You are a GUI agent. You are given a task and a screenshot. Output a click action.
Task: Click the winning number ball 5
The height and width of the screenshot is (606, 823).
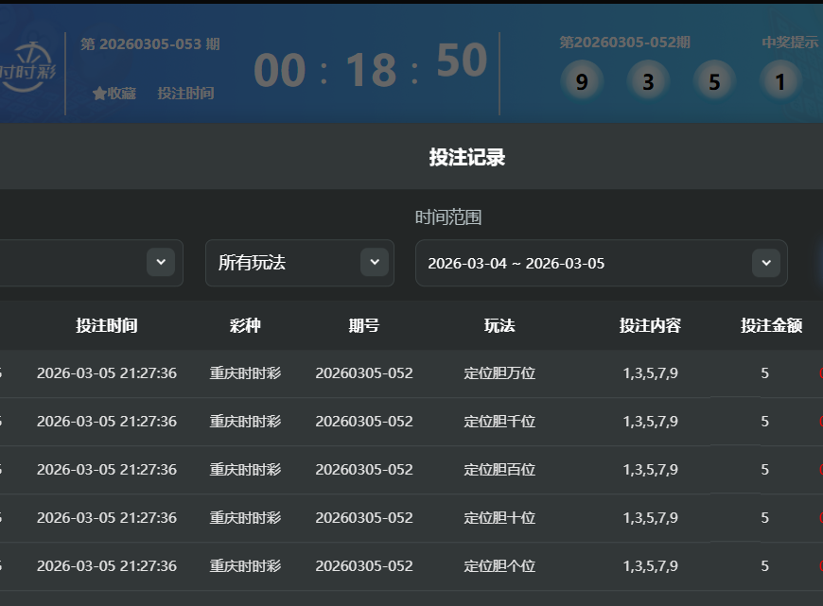tap(714, 82)
